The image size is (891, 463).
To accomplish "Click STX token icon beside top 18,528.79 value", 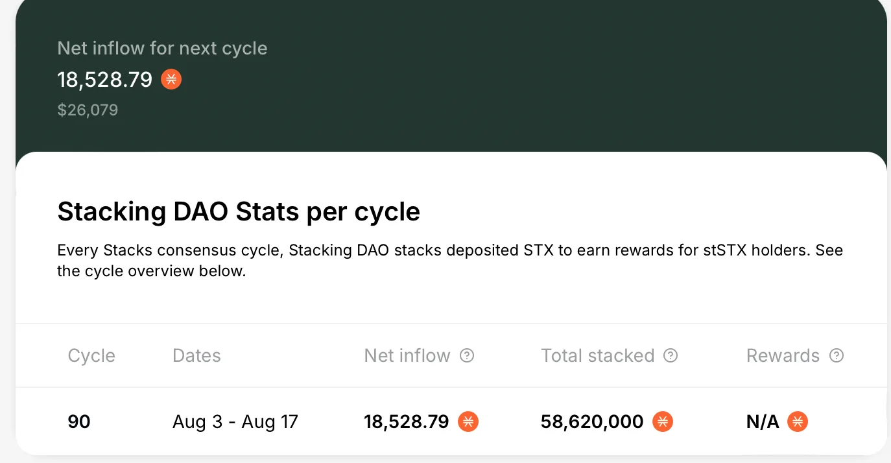I will [x=171, y=79].
